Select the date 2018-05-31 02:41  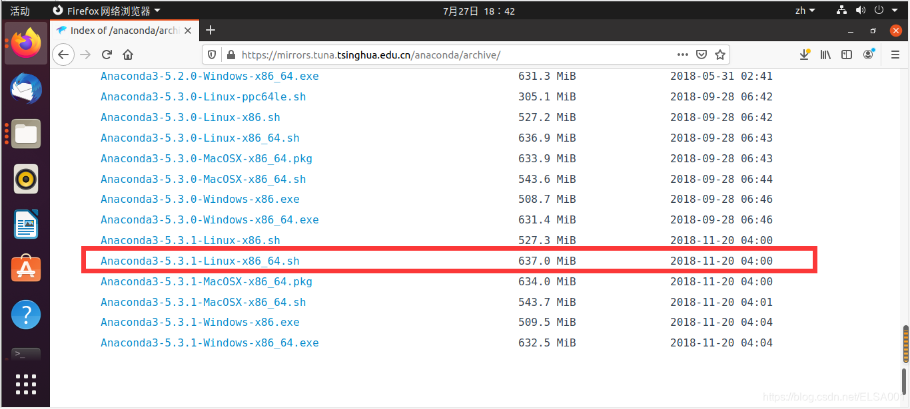click(721, 76)
